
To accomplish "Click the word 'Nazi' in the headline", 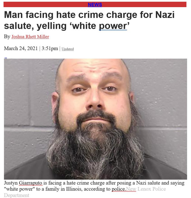I will 165,15.
